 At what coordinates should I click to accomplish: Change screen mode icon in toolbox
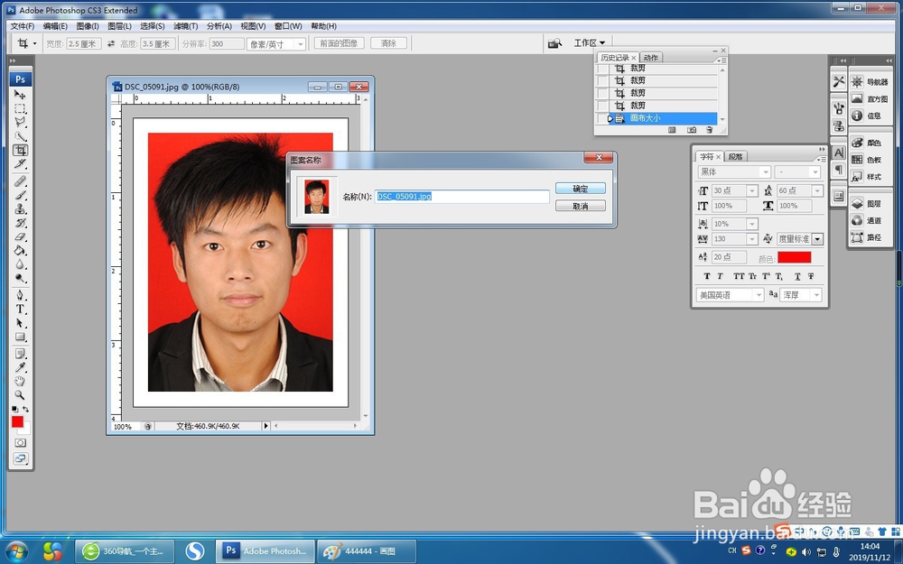pyautogui.click(x=20, y=458)
